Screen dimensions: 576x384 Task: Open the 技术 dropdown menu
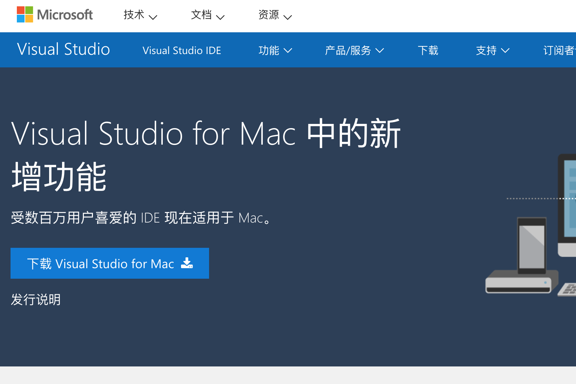click(140, 15)
